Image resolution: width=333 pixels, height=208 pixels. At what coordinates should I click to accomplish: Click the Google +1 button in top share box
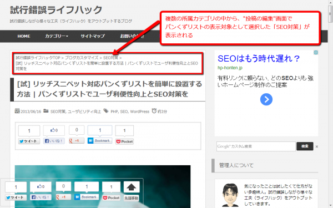click(77, 140)
